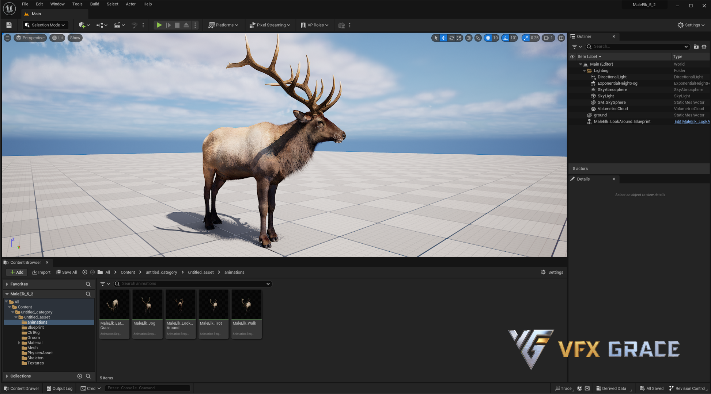
Task: Open scale snap value 0.25
Action: pyautogui.click(x=535, y=38)
